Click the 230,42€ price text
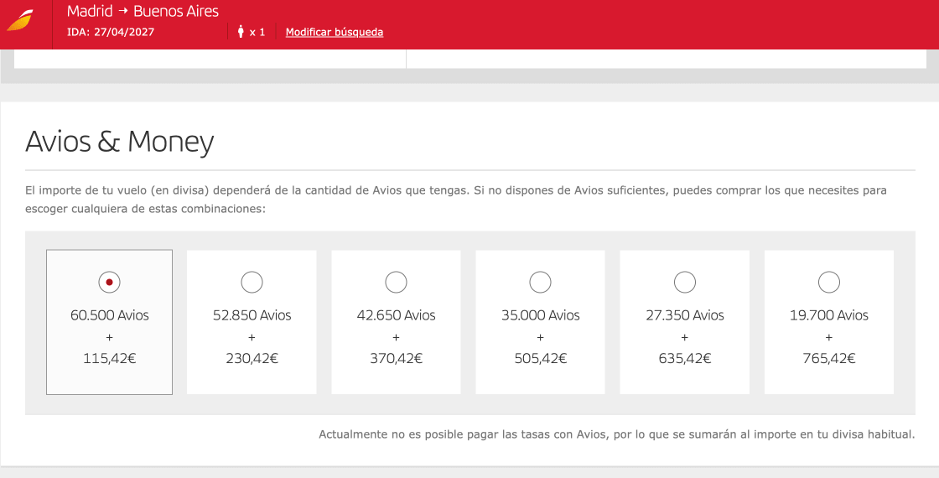Screen dimensions: 939x478 click(252, 359)
